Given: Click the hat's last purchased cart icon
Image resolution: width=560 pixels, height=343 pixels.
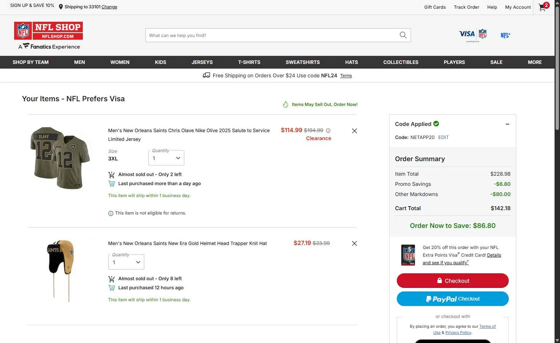Looking at the screenshot, I should click(x=112, y=288).
